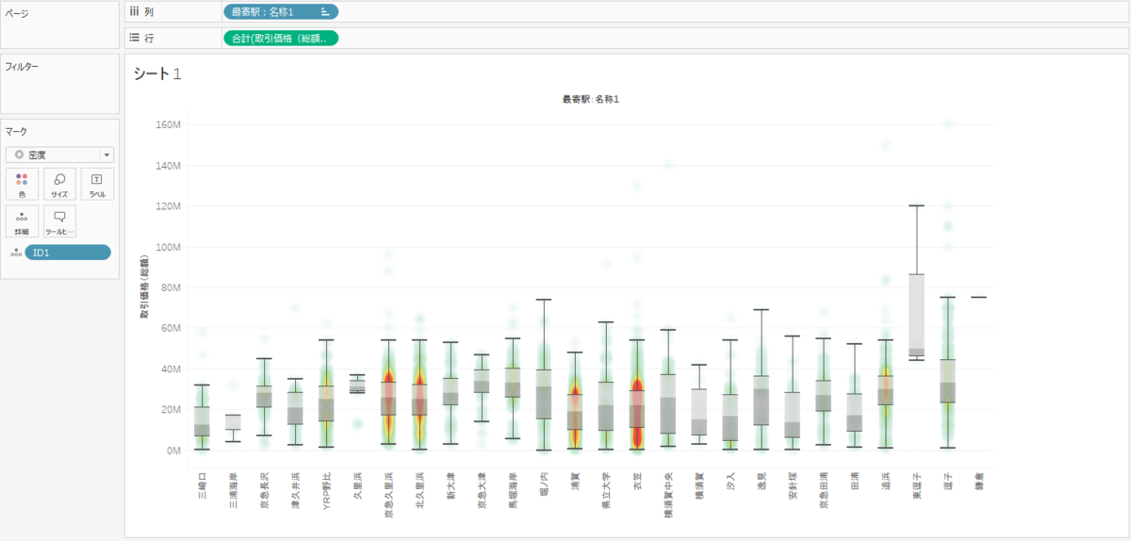
Task: Click the 60M axis label
Action: click(x=172, y=328)
